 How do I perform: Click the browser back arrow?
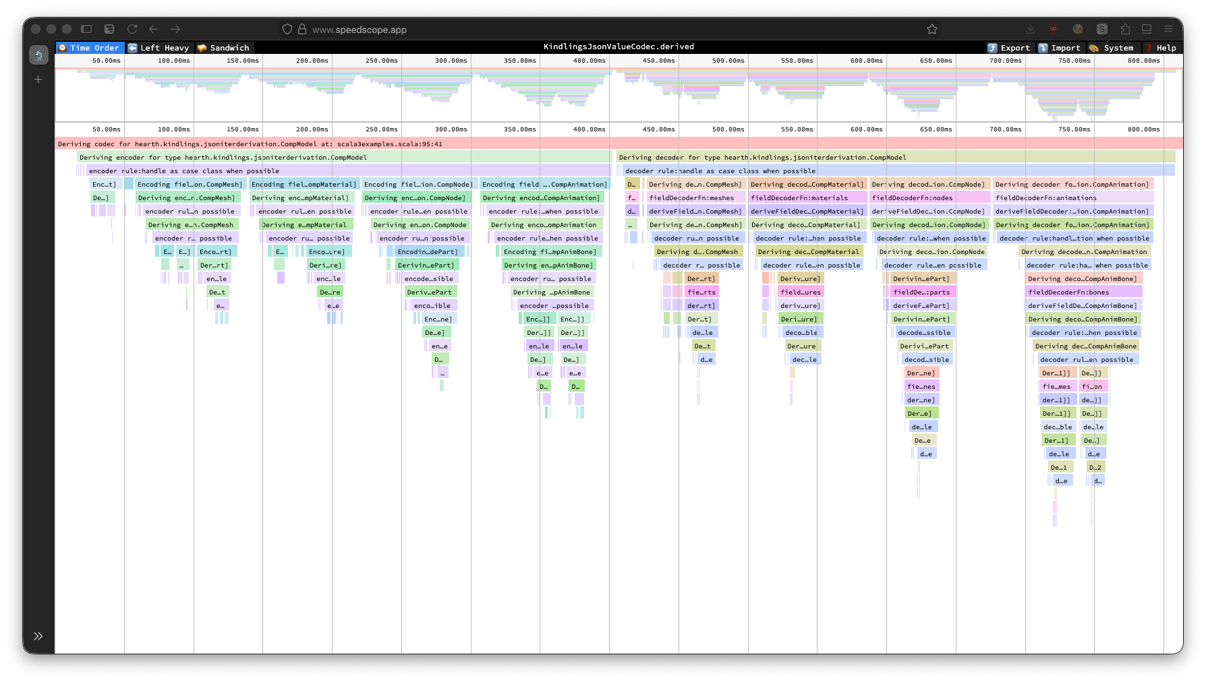click(154, 29)
